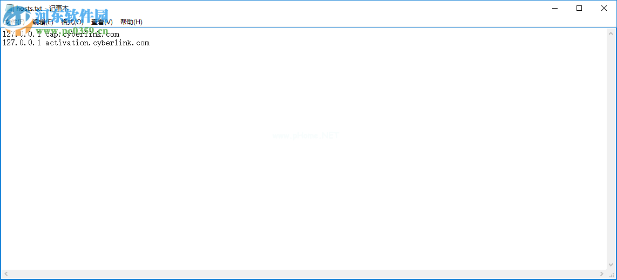Click the horizontal scrollbar right arrow

[x=603, y=274]
